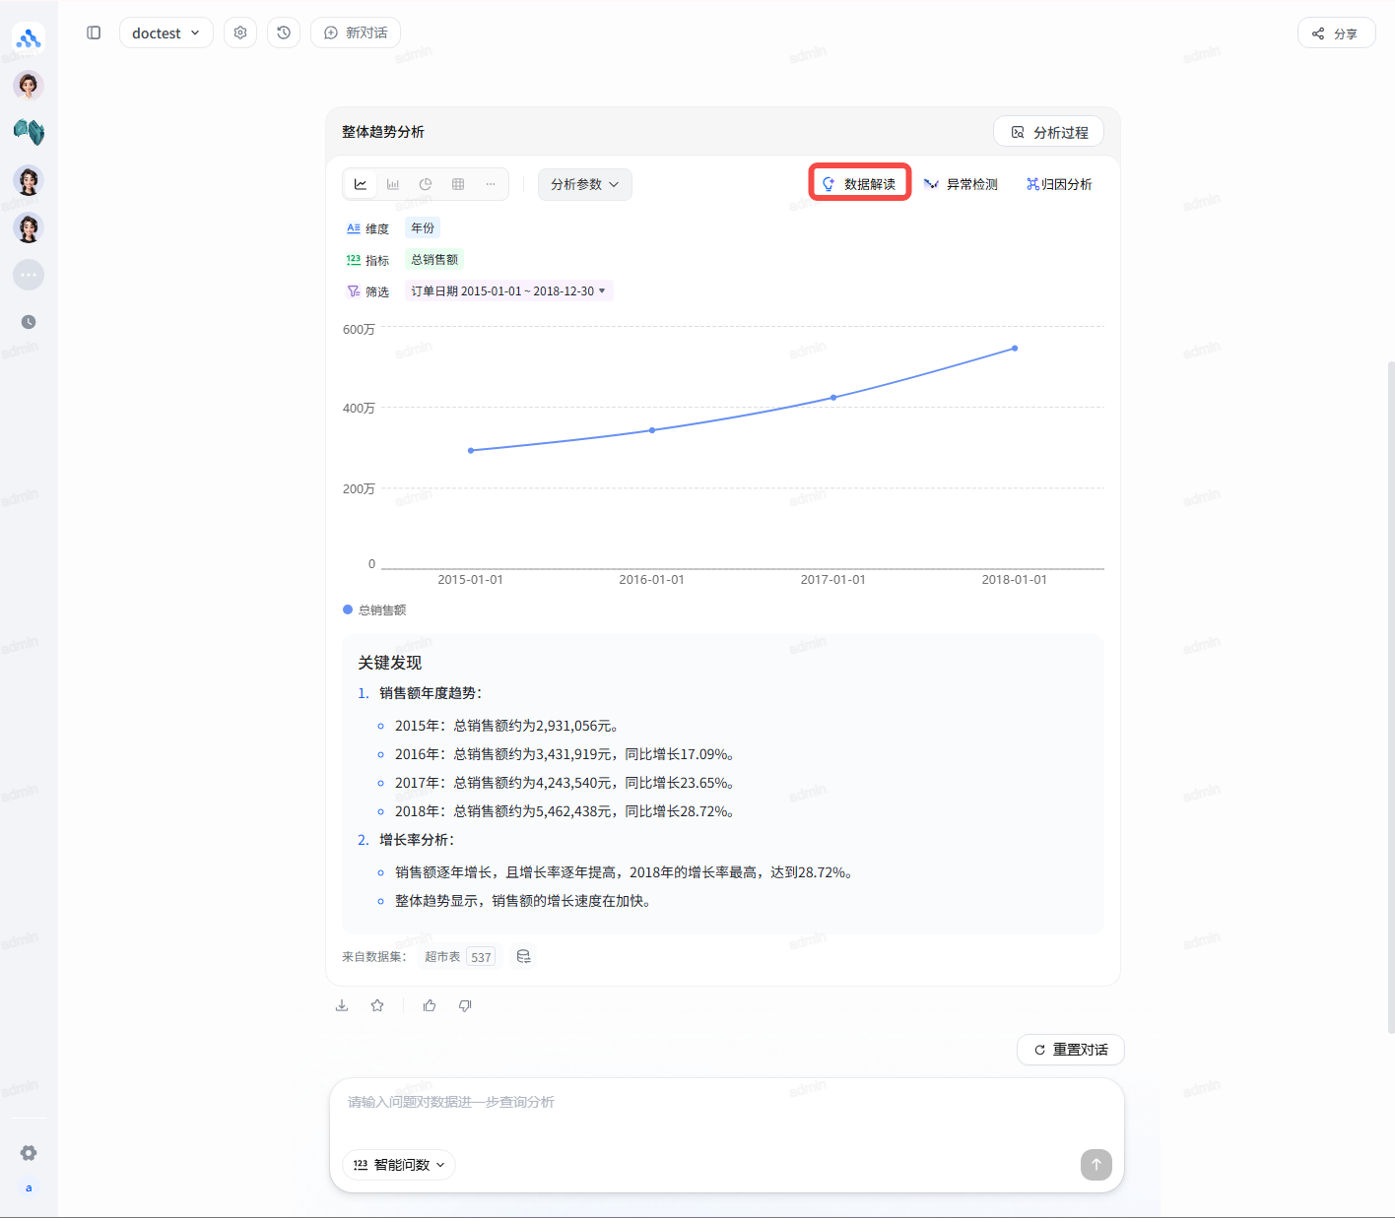
Task: Open 归因分析 attribution analysis
Action: (x=1059, y=184)
